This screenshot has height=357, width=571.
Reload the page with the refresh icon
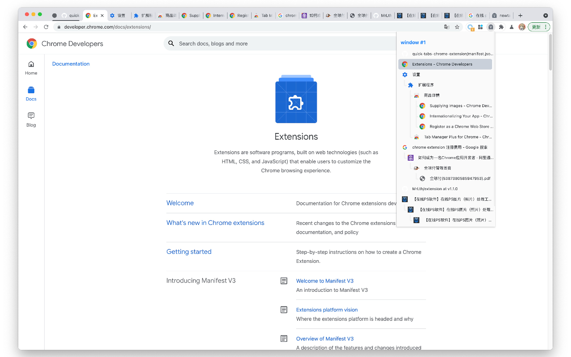(x=46, y=27)
